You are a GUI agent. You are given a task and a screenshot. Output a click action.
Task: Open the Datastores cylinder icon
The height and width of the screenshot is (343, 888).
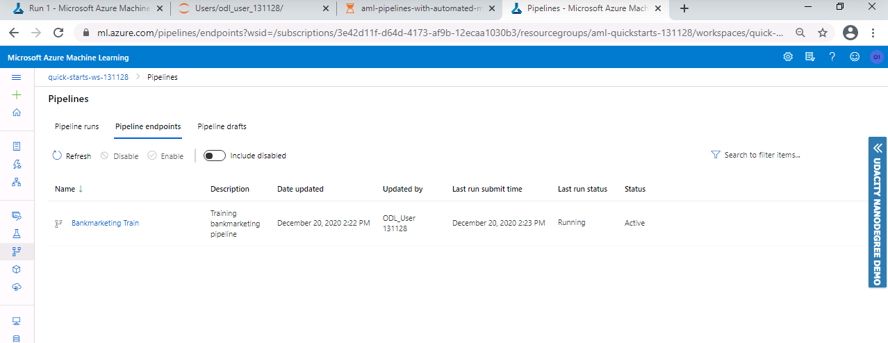pyautogui.click(x=17, y=338)
